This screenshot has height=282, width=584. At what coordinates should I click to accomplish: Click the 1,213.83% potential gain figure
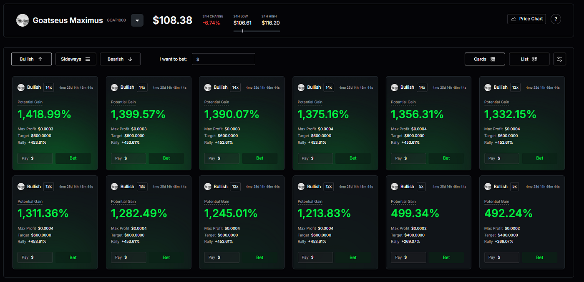325,213
